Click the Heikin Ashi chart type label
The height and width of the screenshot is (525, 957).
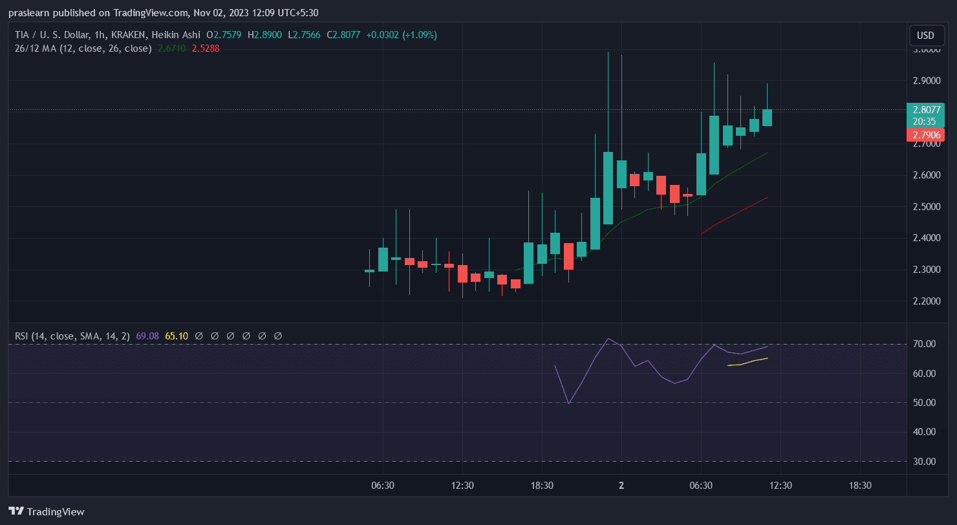click(x=177, y=35)
